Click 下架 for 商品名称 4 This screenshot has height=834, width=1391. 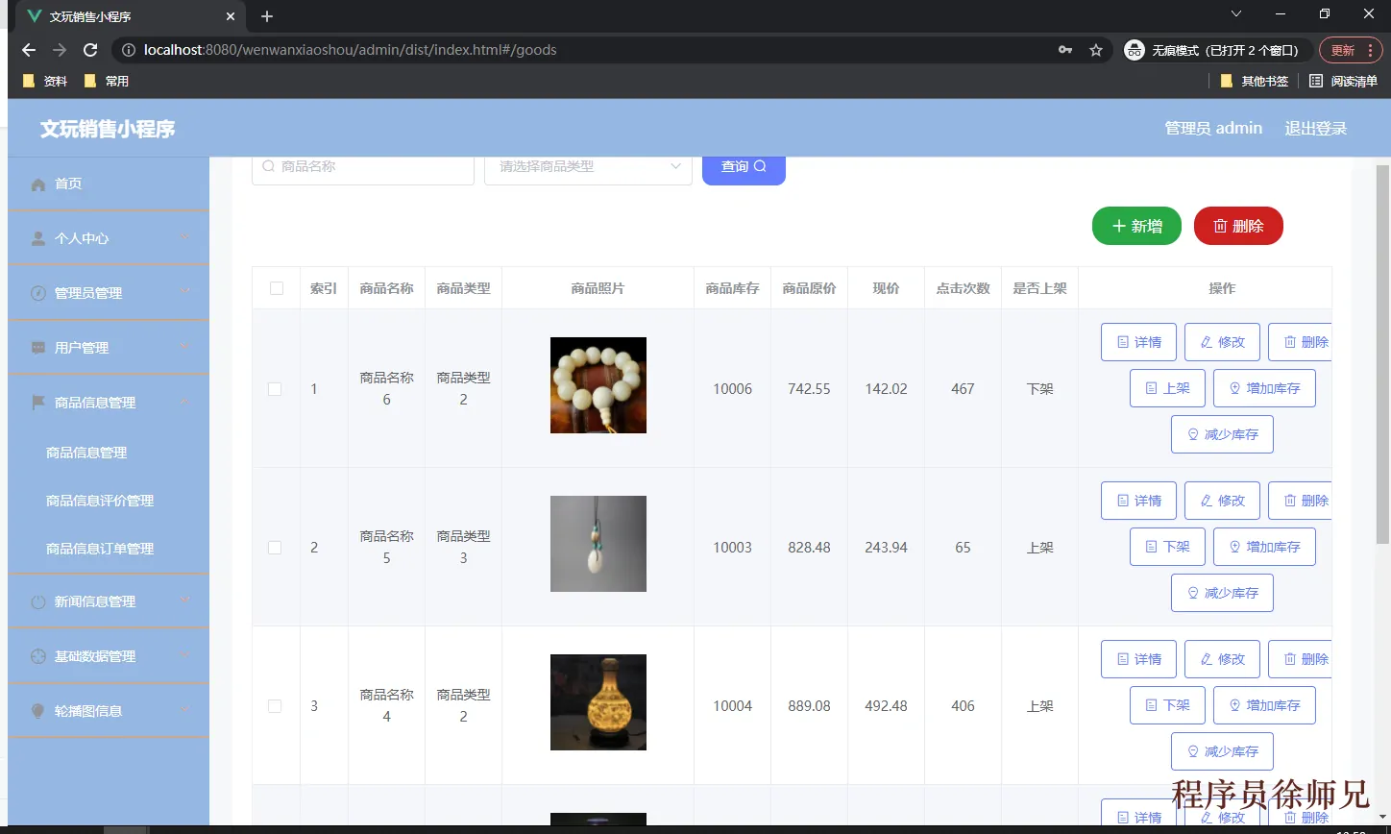pyautogui.click(x=1167, y=705)
